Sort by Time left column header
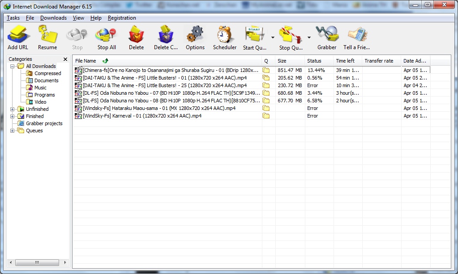Viewport: 458px width, 274px height. coord(347,61)
